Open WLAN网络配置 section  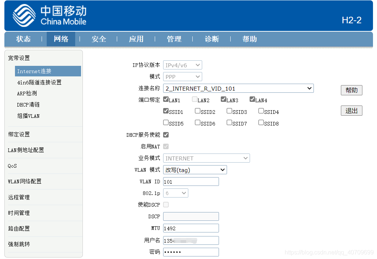point(25,181)
